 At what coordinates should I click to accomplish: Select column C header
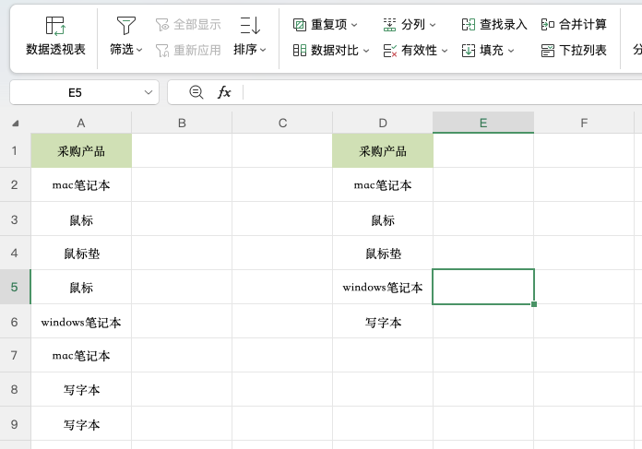282,123
